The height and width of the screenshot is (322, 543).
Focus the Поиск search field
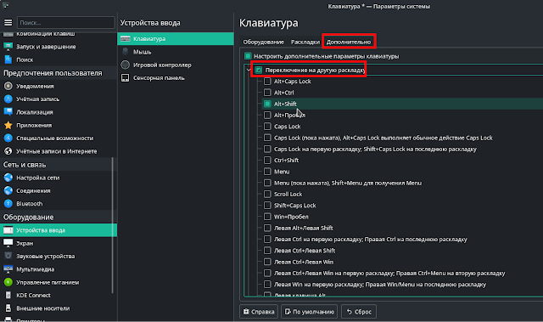66,23
